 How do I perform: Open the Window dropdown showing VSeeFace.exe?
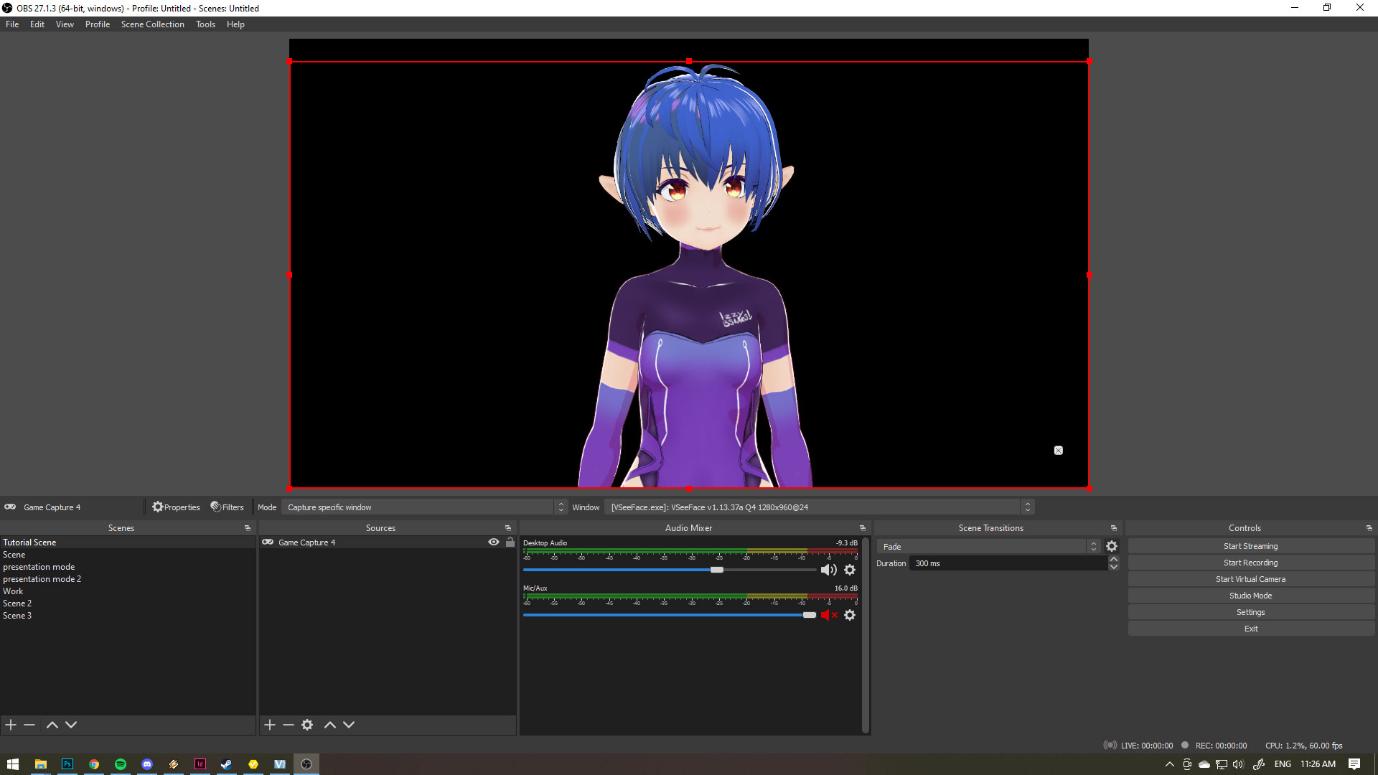[819, 507]
